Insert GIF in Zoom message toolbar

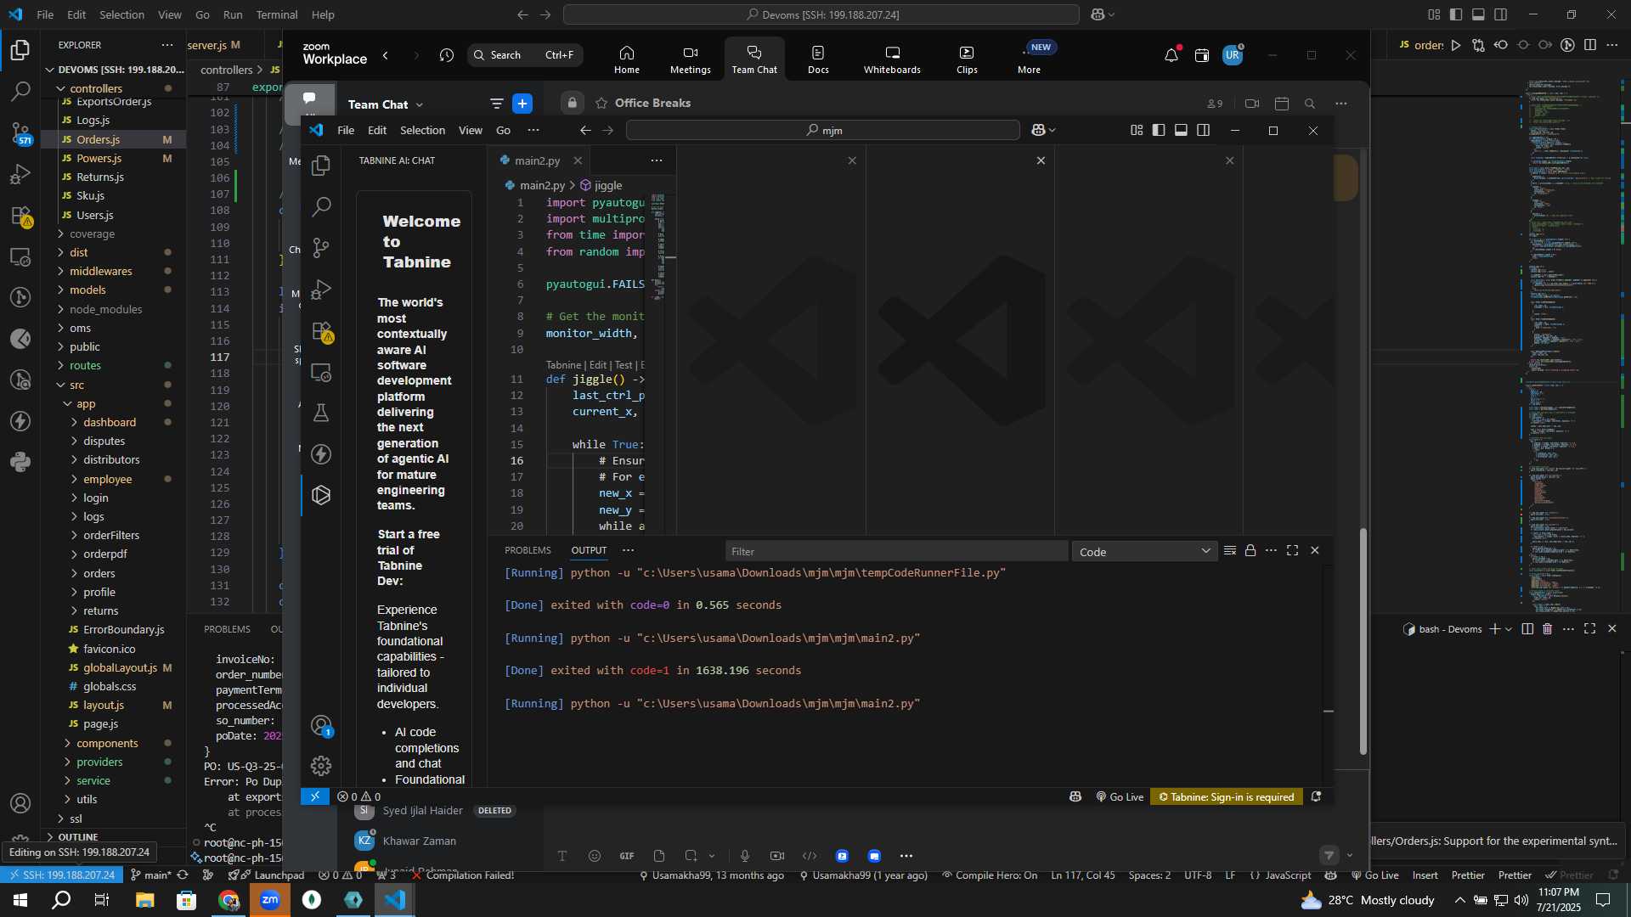coord(627,856)
